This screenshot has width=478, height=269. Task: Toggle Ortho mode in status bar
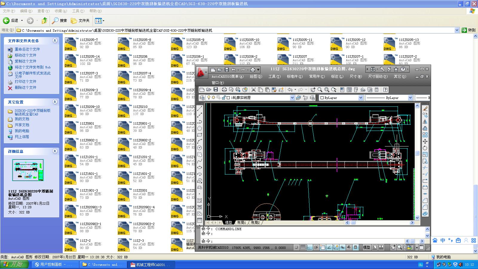coord(310,247)
